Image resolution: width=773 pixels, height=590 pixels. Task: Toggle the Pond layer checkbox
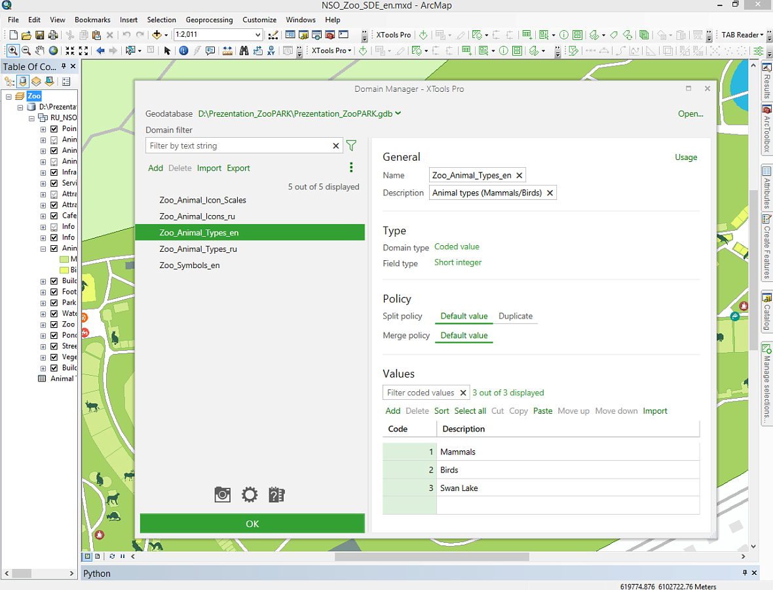(54, 336)
